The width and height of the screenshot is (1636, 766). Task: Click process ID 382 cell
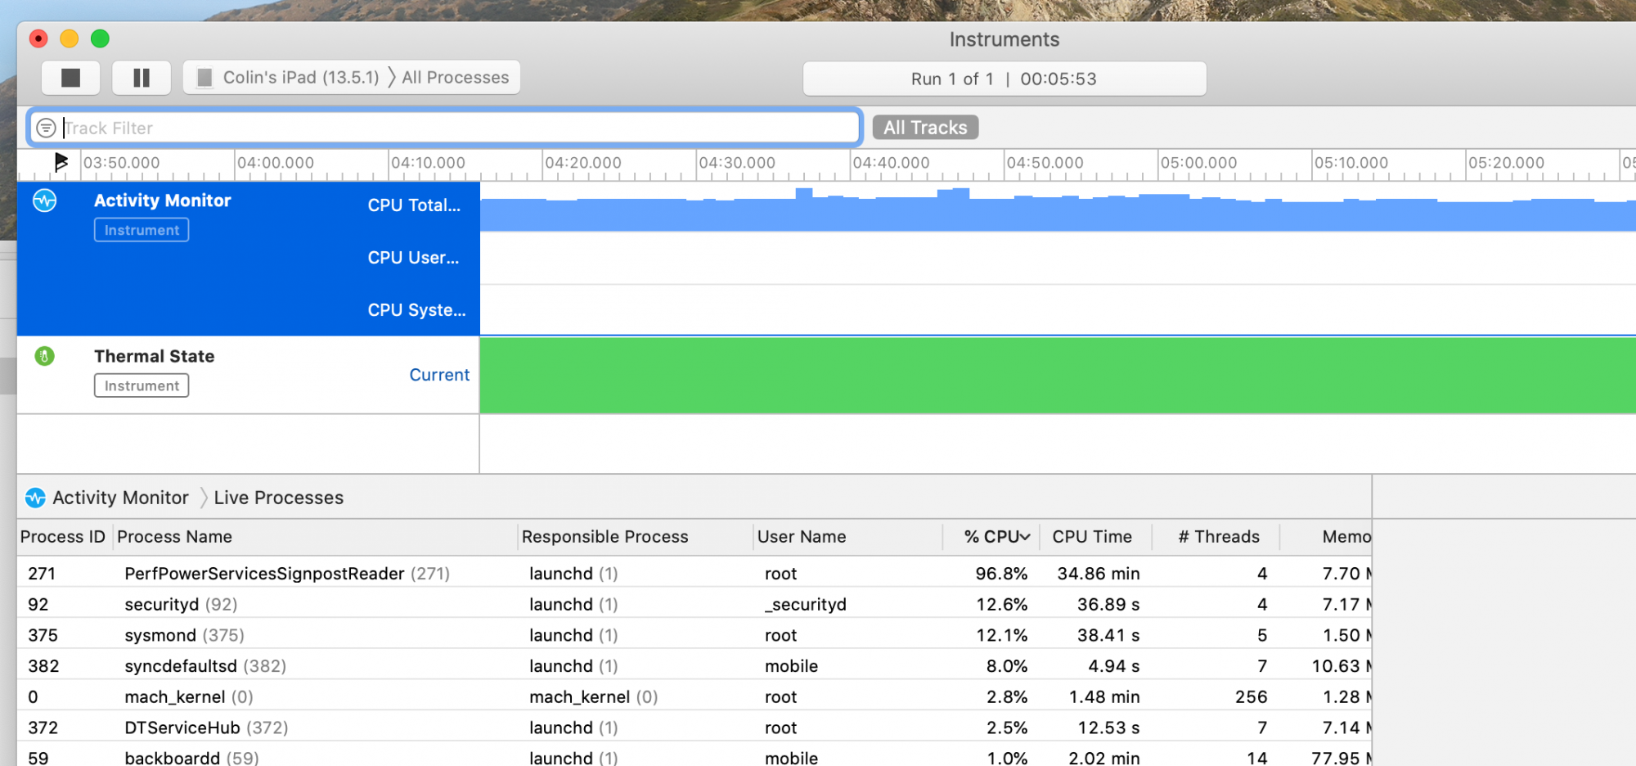(43, 666)
